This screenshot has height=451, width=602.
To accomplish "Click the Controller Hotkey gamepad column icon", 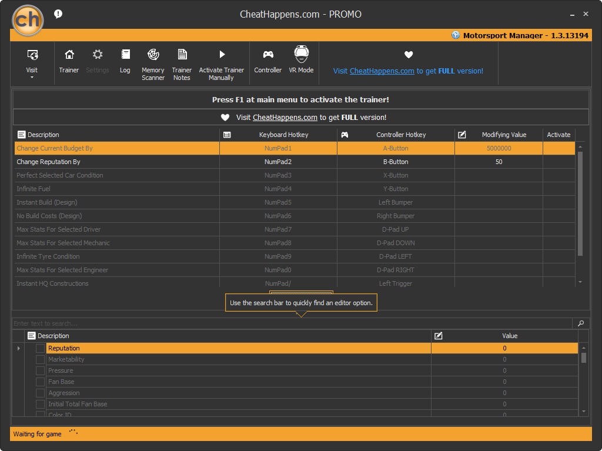I will tap(345, 135).
